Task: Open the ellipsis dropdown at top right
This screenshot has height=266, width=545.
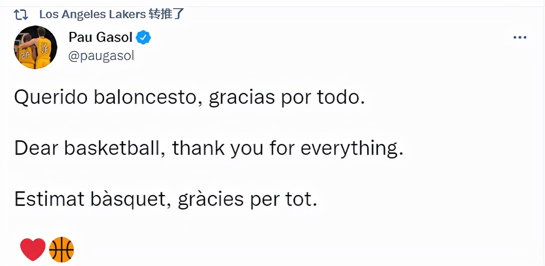Action: pos(520,37)
